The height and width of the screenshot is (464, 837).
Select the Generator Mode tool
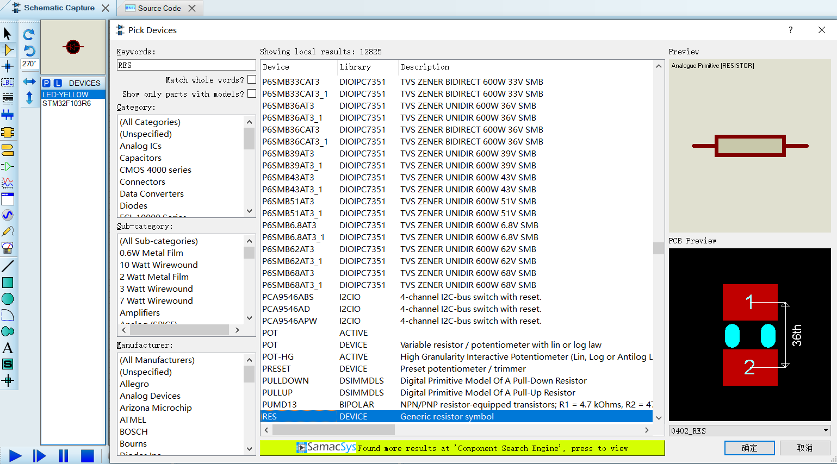[8, 215]
